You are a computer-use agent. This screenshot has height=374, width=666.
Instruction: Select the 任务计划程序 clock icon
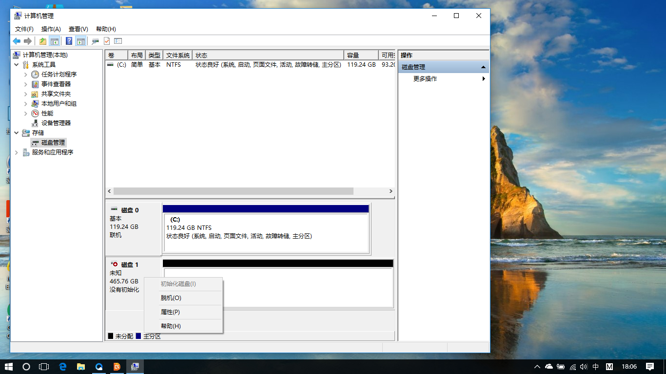[x=35, y=75]
